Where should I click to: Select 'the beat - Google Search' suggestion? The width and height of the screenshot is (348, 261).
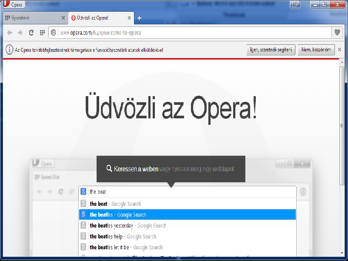point(187,204)
